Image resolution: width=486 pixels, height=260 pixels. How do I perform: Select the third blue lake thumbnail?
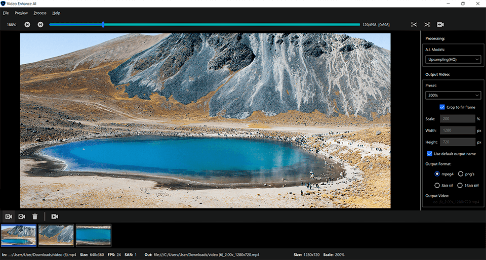(94, 235)
